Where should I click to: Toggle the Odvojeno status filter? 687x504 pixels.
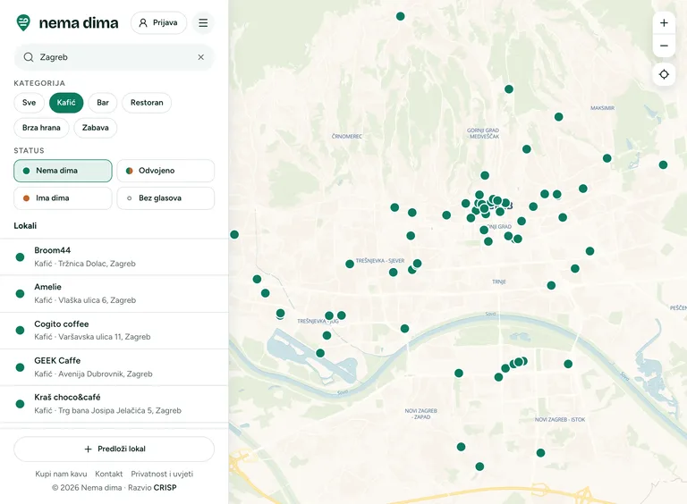coord(165,171)
